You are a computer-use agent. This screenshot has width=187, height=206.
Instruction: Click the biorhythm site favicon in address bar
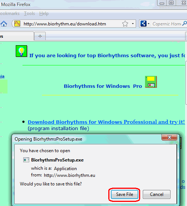click(x=17, y=24)
